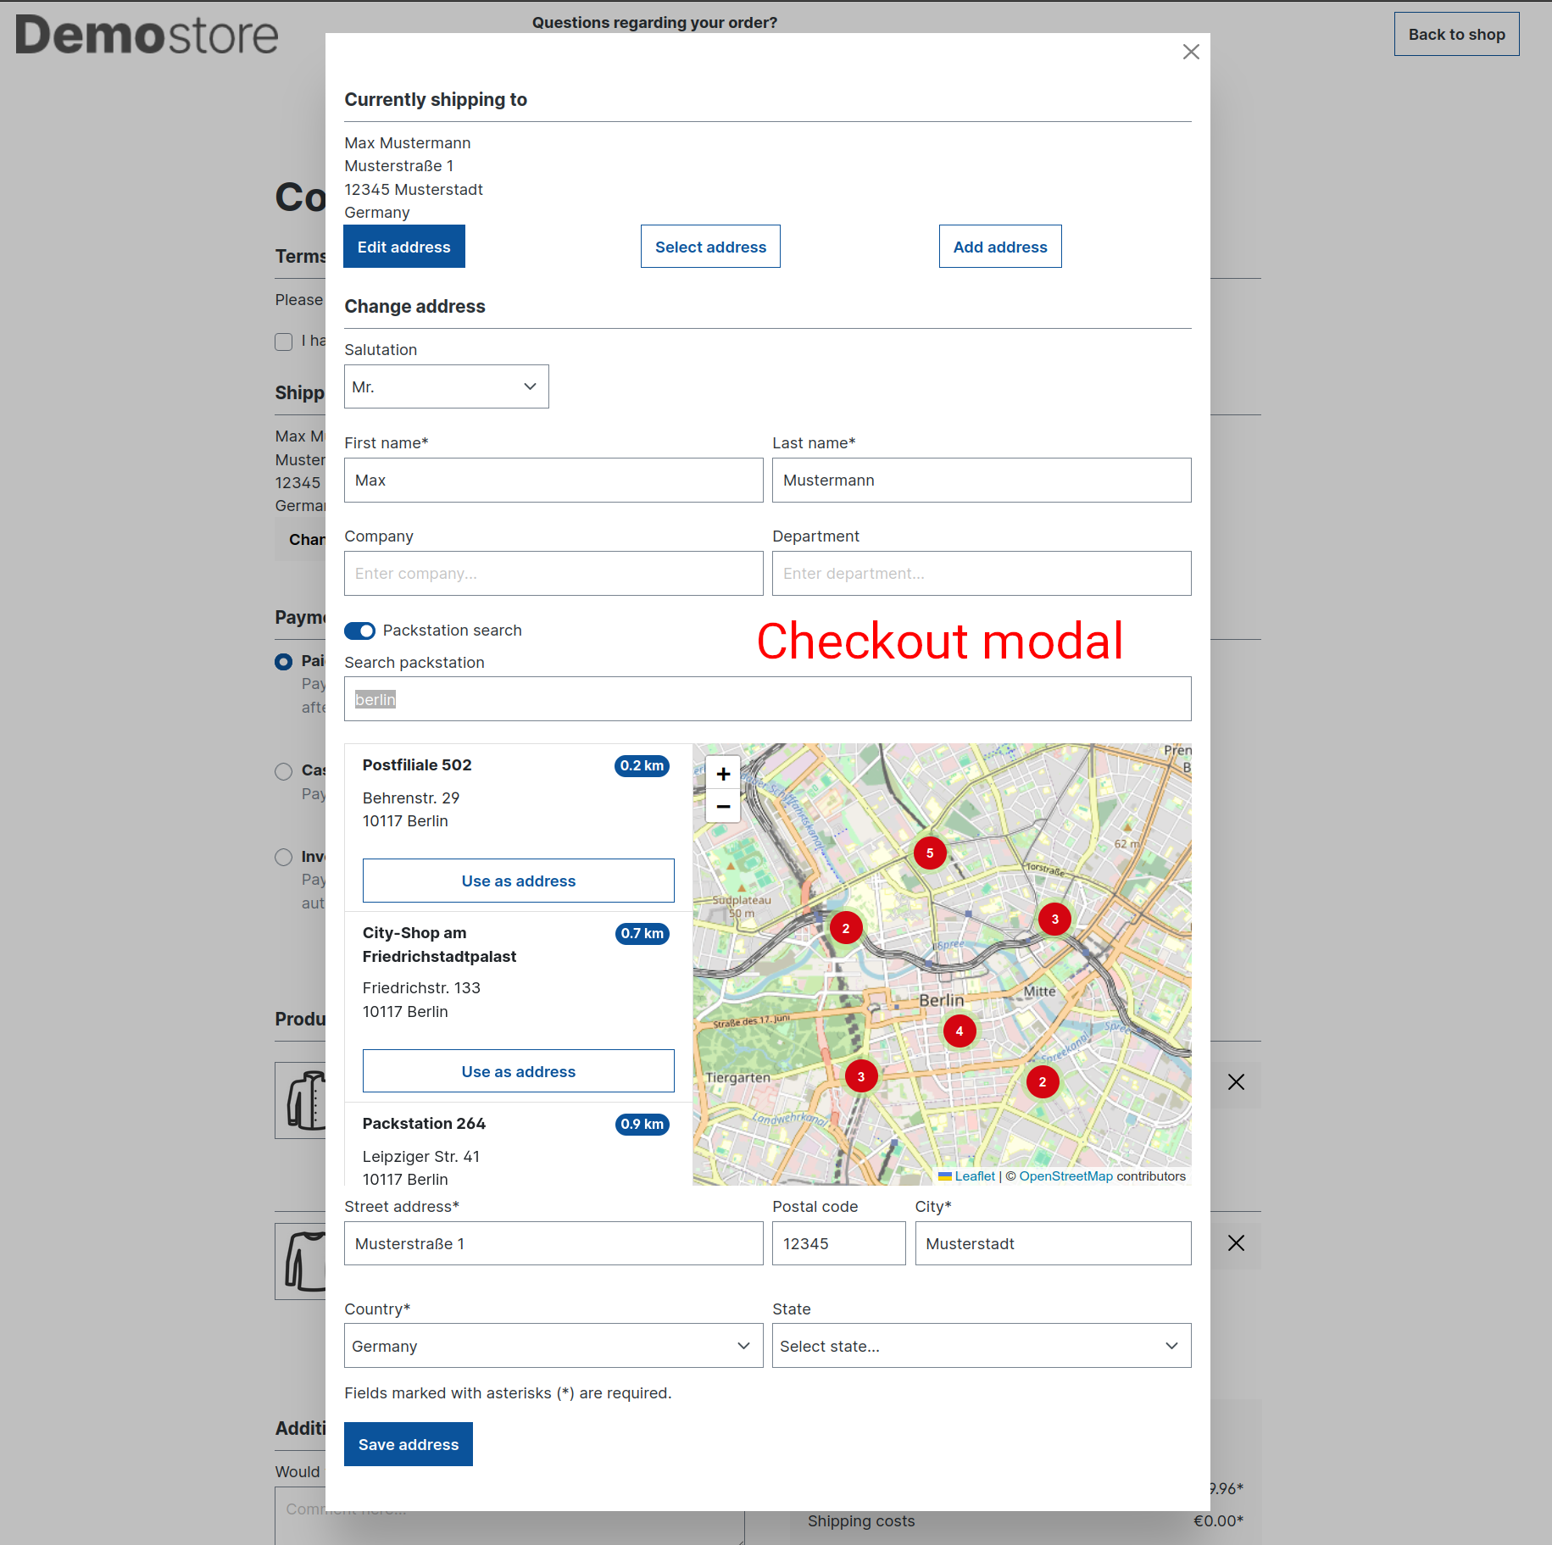Click the first product thumbnail behind modal
Image resolution: width=1552 pixels, height=1545 pixels.
301,1100
